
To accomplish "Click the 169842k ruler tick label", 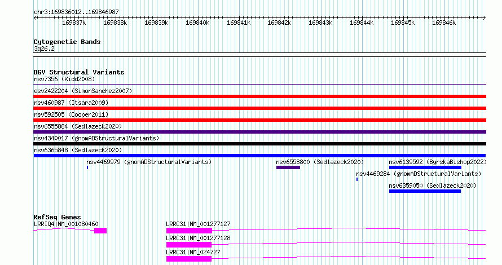I will tap(280, 23).
